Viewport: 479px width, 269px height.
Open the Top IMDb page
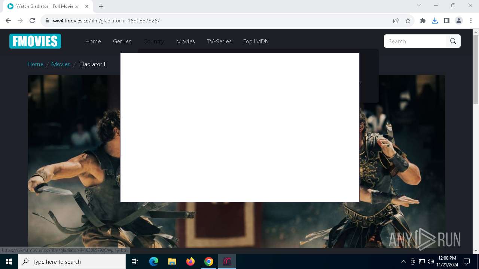pyautogui.click(x=256, y=41)
